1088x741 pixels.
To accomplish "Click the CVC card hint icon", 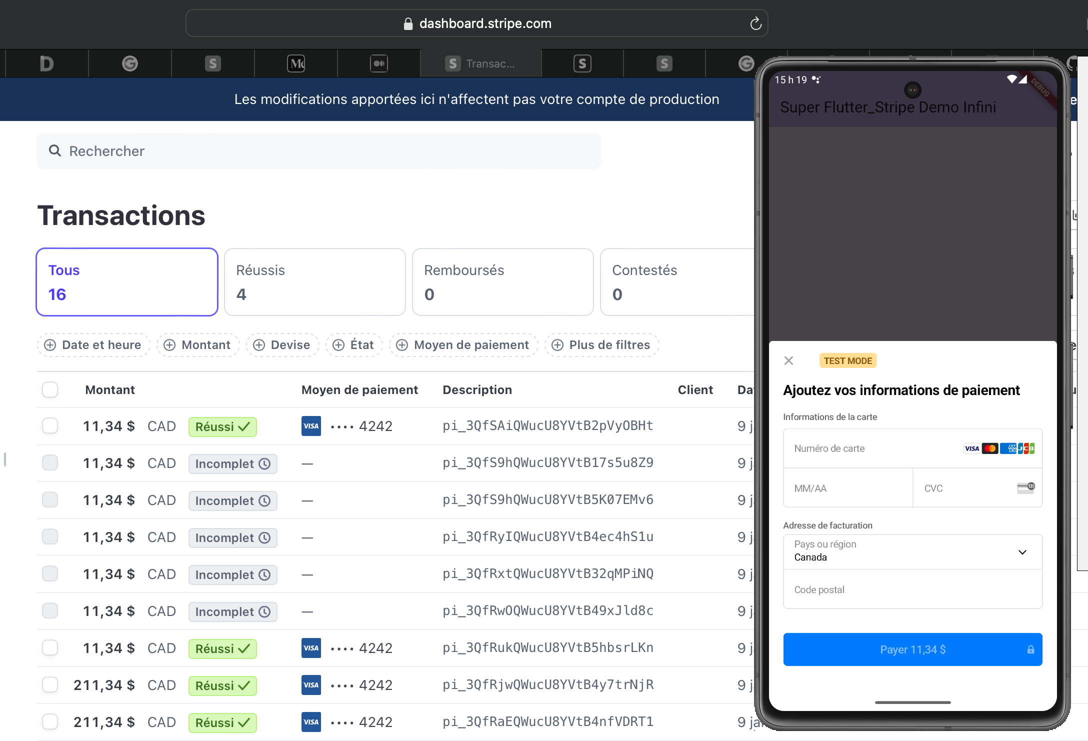I will [x=1025, y=488].
